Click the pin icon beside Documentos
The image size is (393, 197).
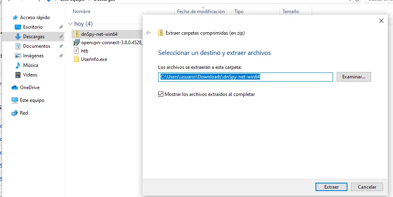click(61, 46)
